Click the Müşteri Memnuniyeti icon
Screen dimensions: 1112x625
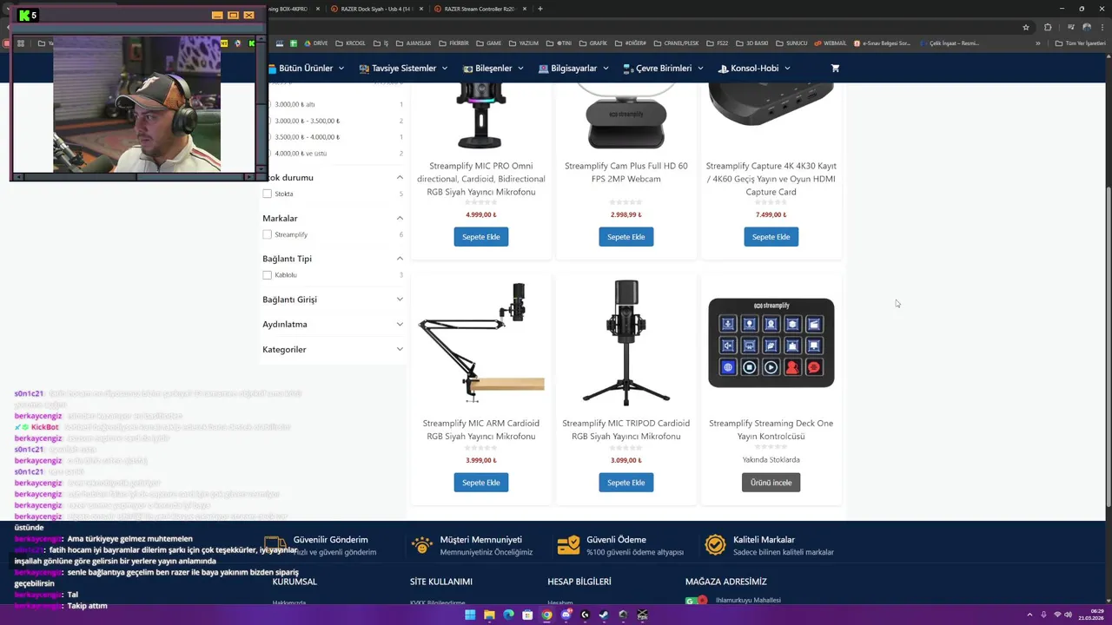[x=422, y=544]
